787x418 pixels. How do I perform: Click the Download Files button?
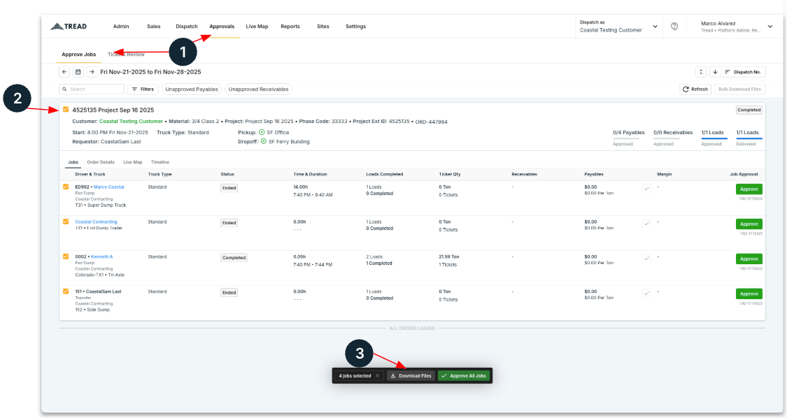(x=411, y=376)
